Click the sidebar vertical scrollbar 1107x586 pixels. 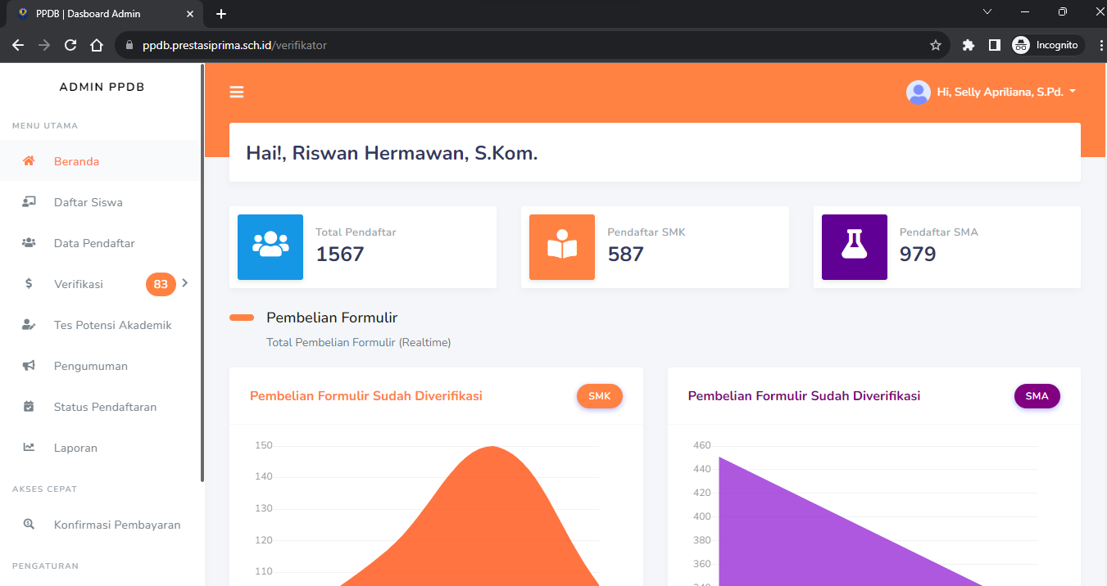click(202, 270)
